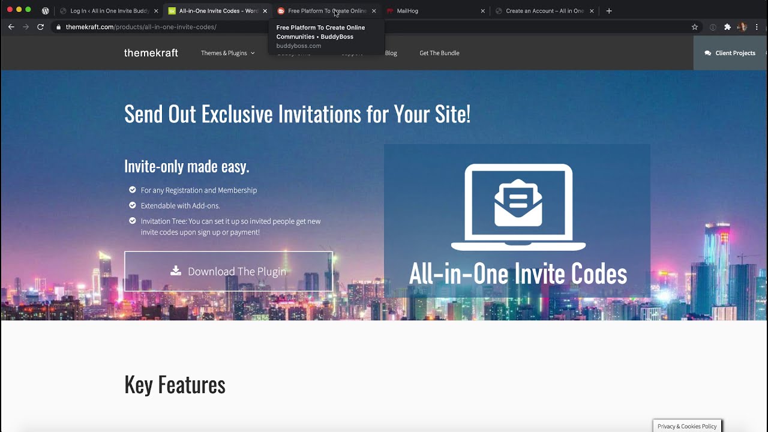Viewport: 768px width, 432px height.
Task: Click the 'Invite-only made easy.' heading
Action: pyautogui.click(x=187, y=166)
